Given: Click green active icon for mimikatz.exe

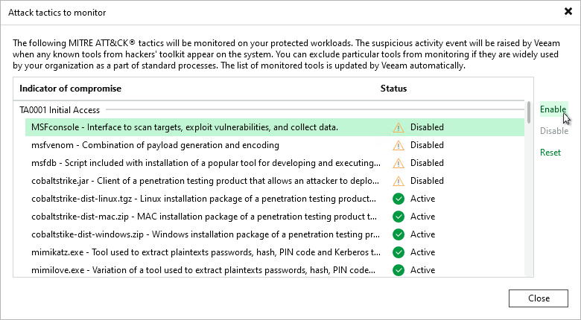Looking at the screenshot, I should point(399,252).
